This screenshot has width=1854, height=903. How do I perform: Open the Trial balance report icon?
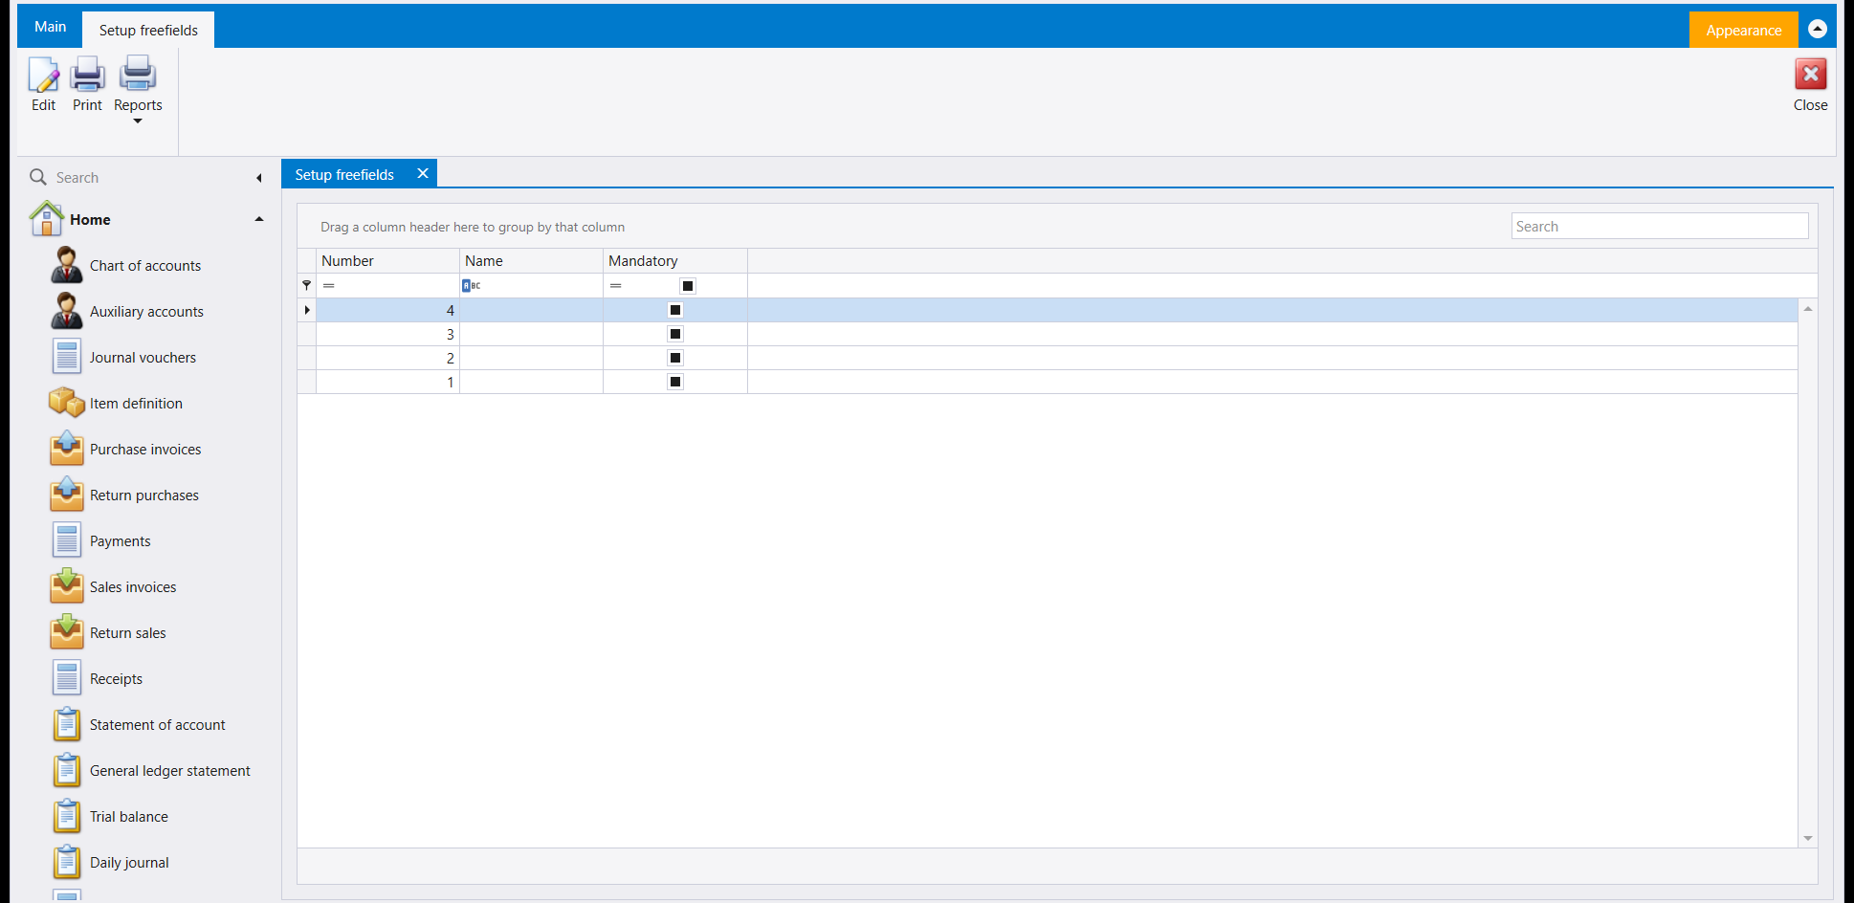coord(67,816)
